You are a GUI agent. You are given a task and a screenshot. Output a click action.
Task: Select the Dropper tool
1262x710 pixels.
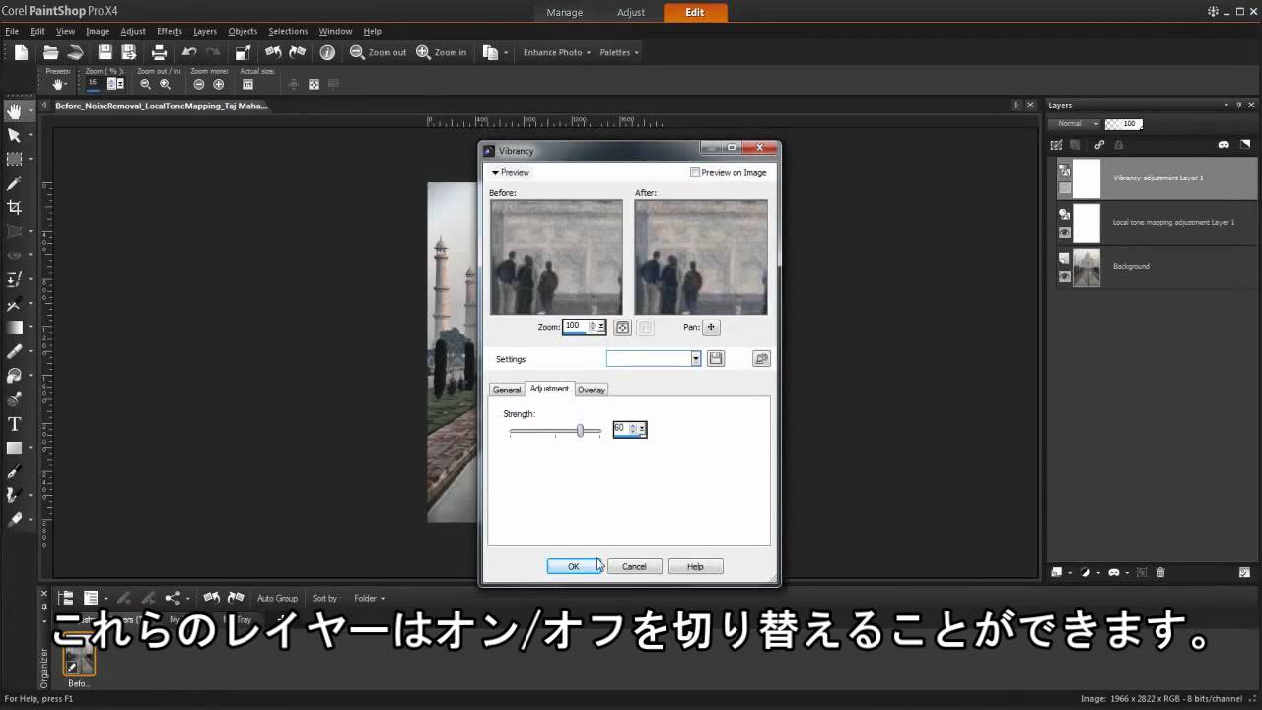(x=14, y=183)
